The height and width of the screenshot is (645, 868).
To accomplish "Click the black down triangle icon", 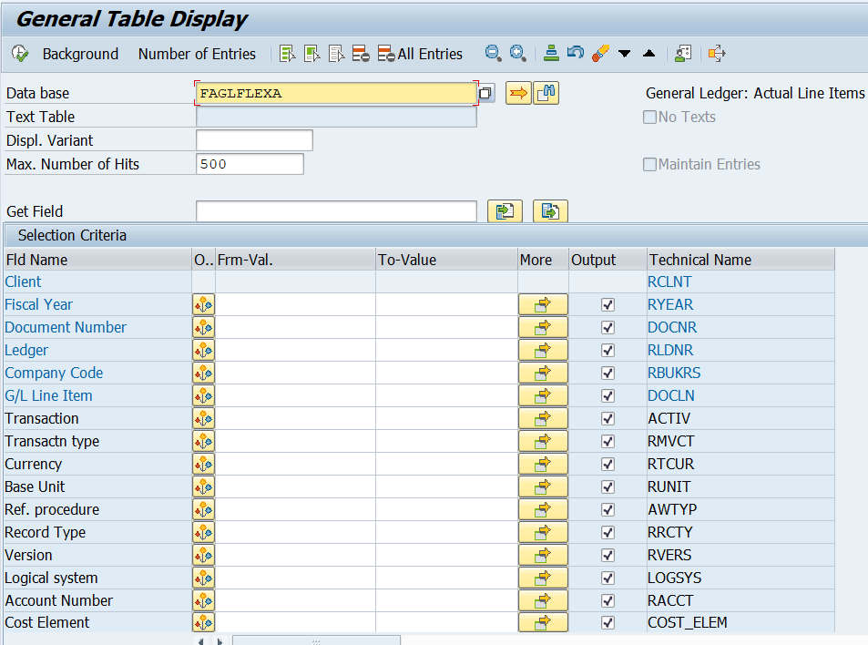I will pyautogui.click(x=625, y=54).
